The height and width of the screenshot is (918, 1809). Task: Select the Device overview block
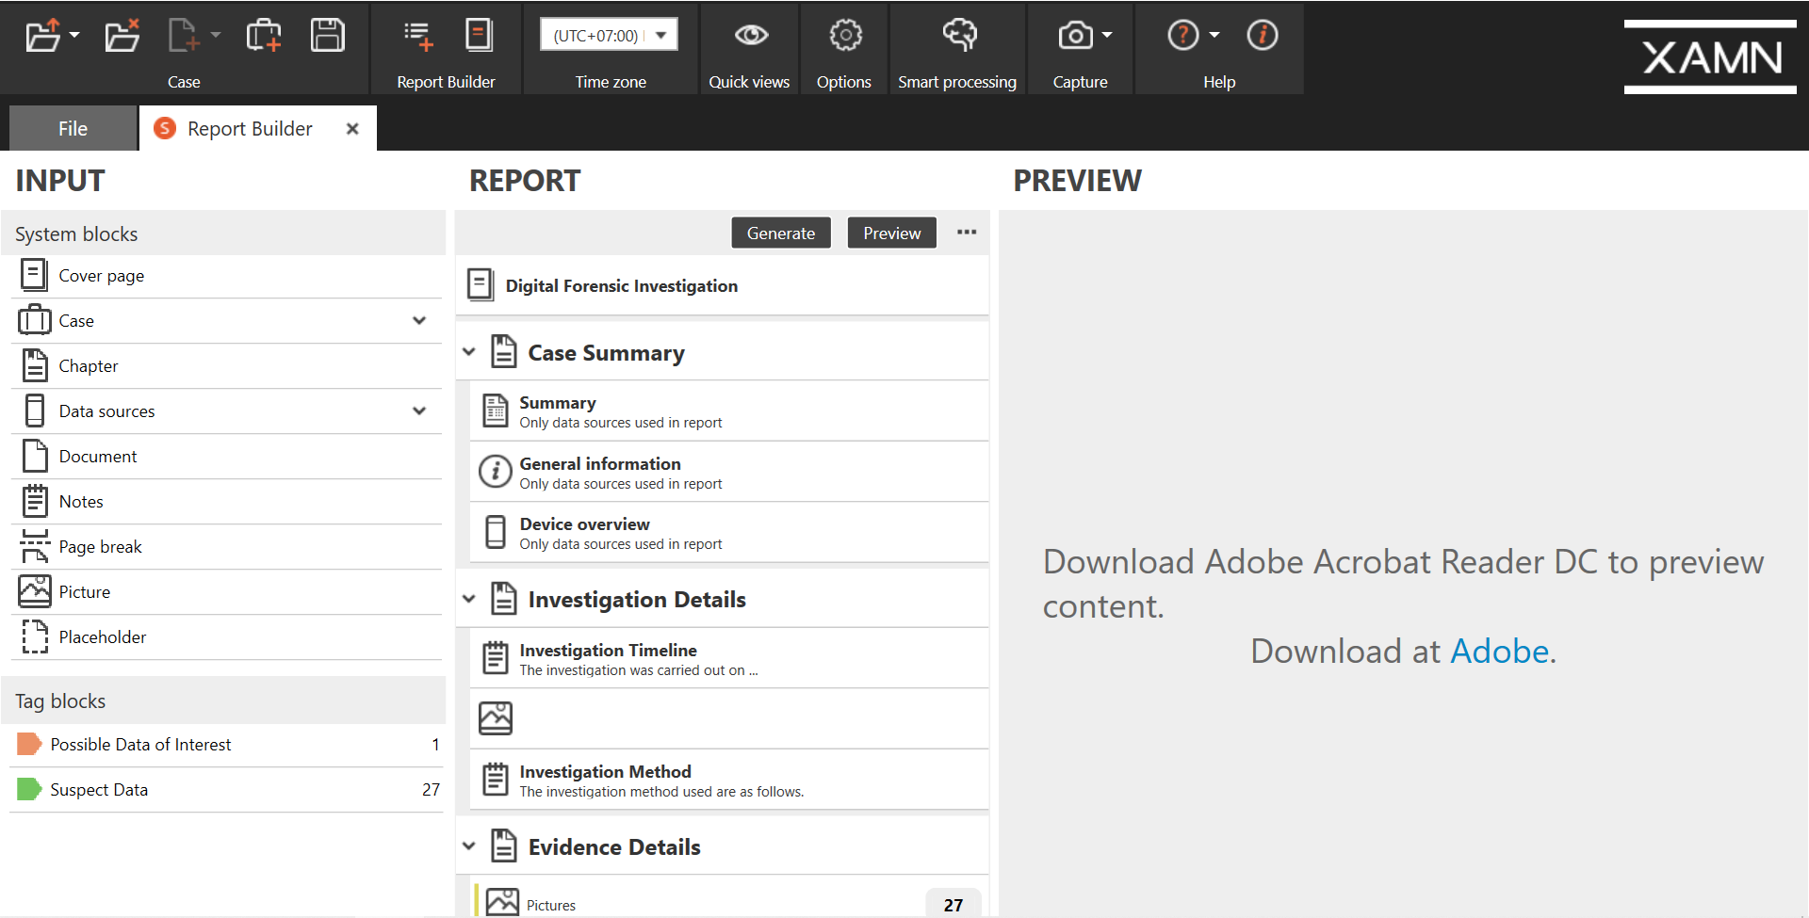tap(729, 533)
